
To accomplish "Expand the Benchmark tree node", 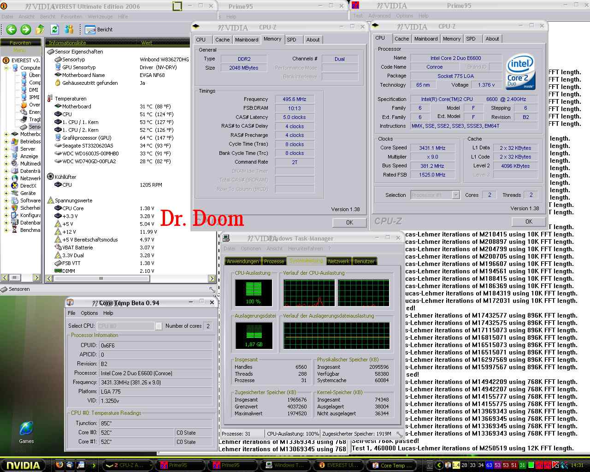I will point(6,230).
